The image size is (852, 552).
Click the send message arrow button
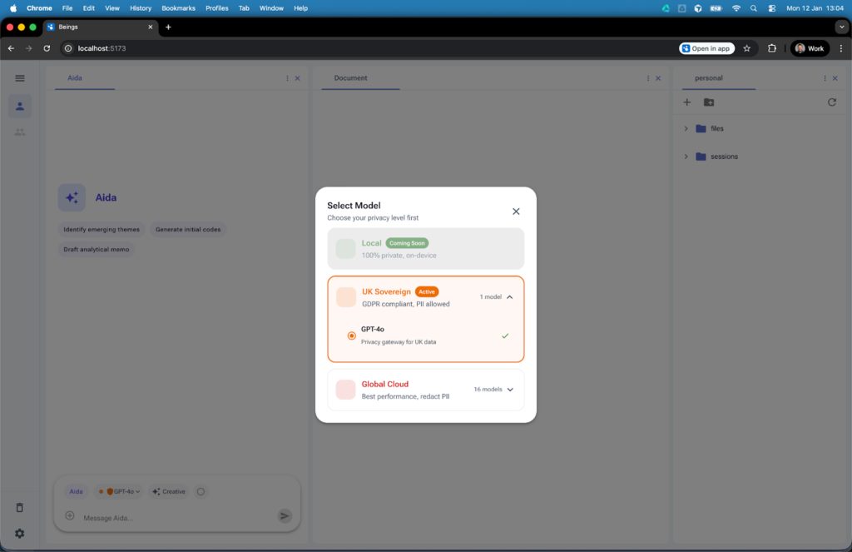285,516
